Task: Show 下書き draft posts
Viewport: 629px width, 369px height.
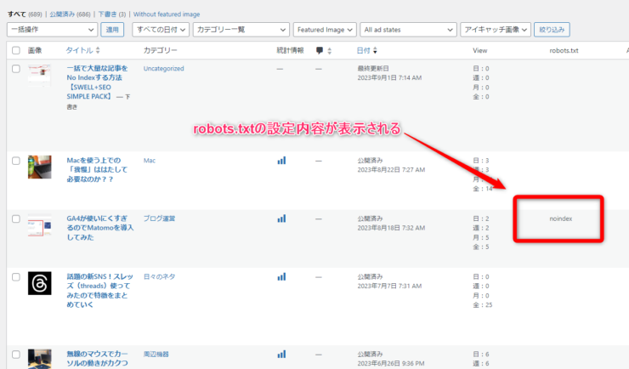Action: coord(110,14)
